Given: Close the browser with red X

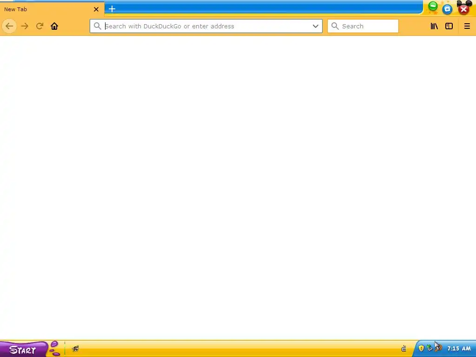Looking at the screenshot, I should click(463, 9).
